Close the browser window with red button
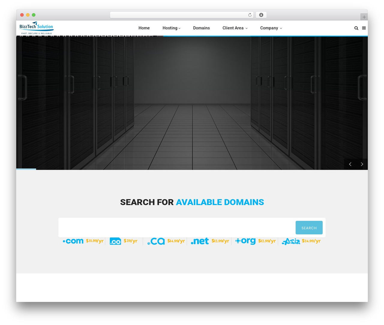Image resolution: width=384 pixels, height=325 pixels. [22, 15]
